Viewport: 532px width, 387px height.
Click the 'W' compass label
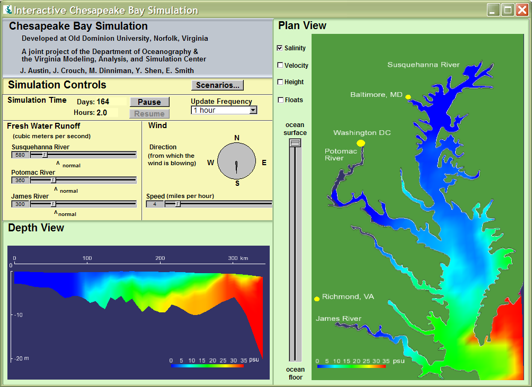coord(211,163)
